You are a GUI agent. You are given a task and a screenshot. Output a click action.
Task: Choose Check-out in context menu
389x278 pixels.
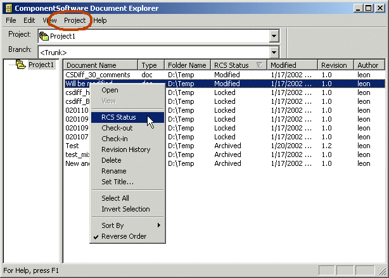point(127,128)
